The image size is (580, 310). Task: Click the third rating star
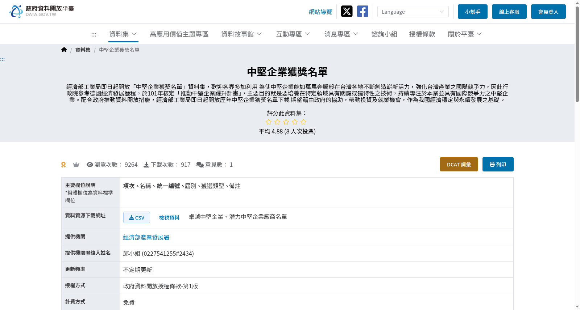pyautogui.click(x=286, y=122)
